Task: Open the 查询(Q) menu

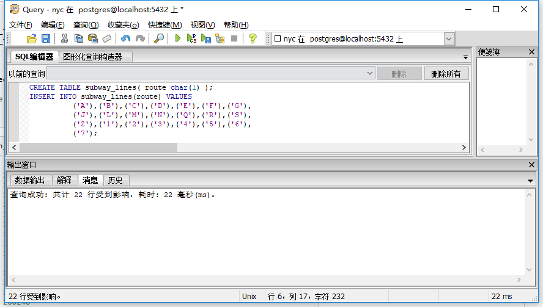Action: [x=86, y=25]
